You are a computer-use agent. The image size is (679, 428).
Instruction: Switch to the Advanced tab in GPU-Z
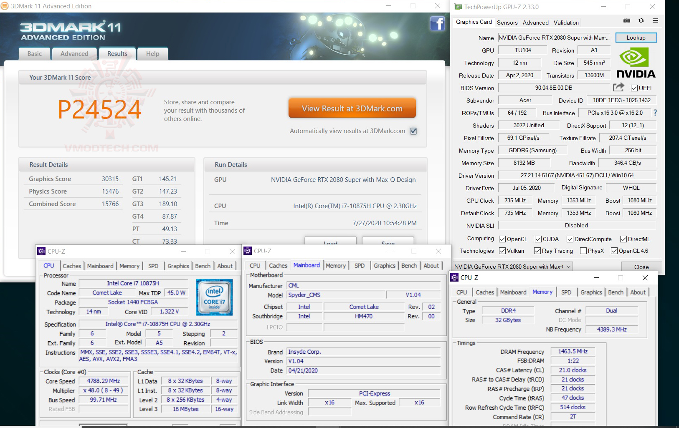[536, 23]
